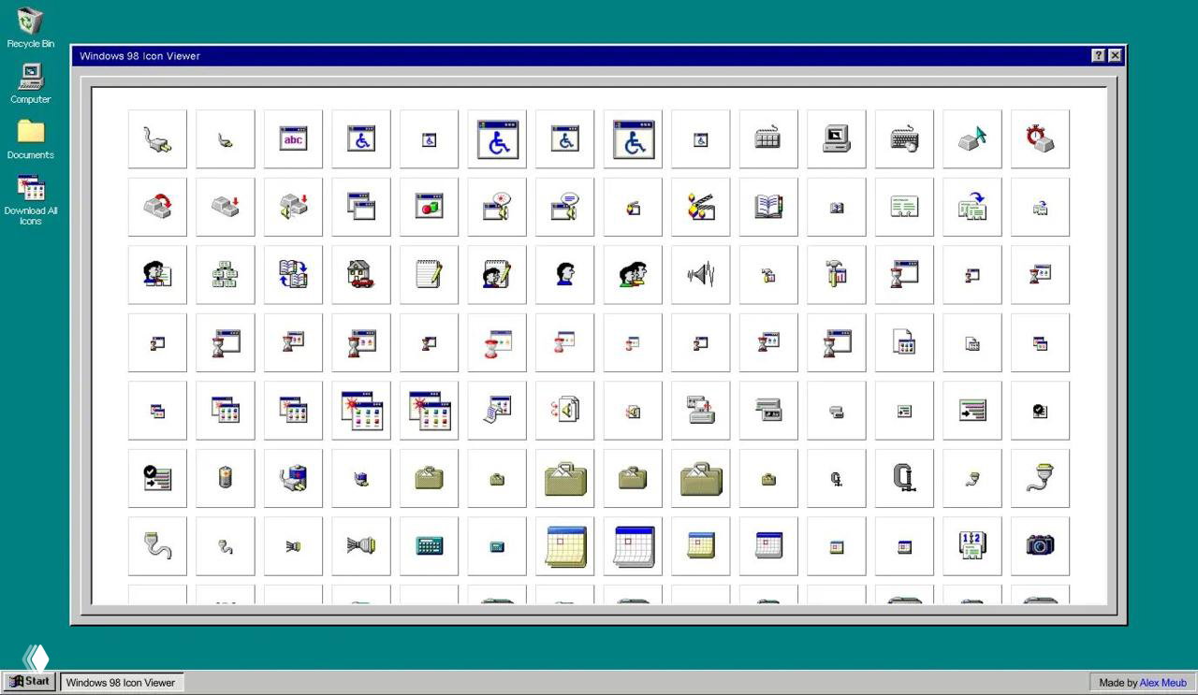
Task: Click the help question mark button
Action: (x=1099, y=56)
